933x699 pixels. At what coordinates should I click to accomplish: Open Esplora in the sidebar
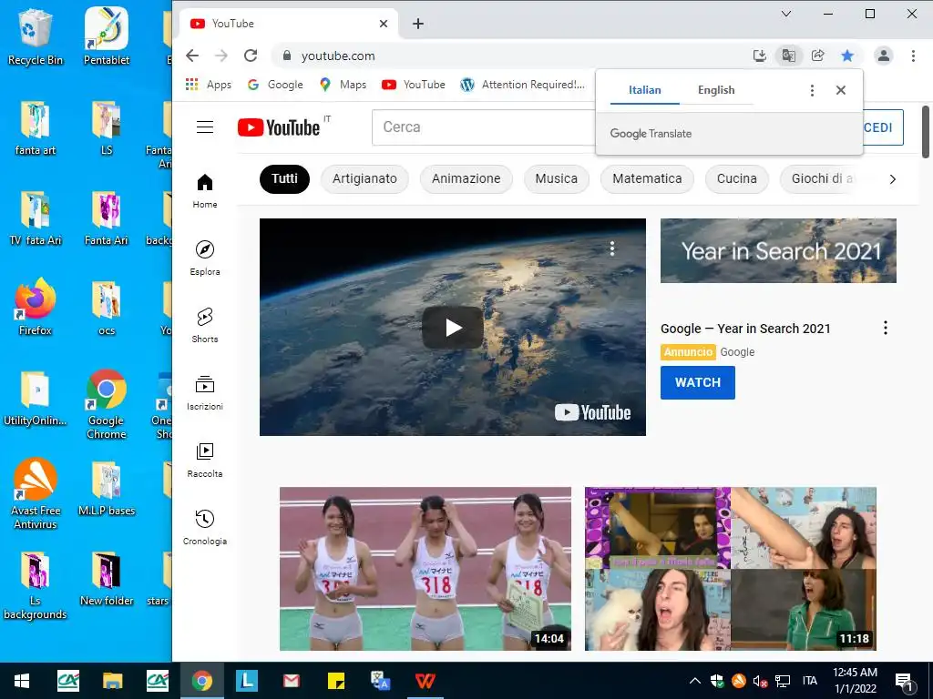[205, 258]
